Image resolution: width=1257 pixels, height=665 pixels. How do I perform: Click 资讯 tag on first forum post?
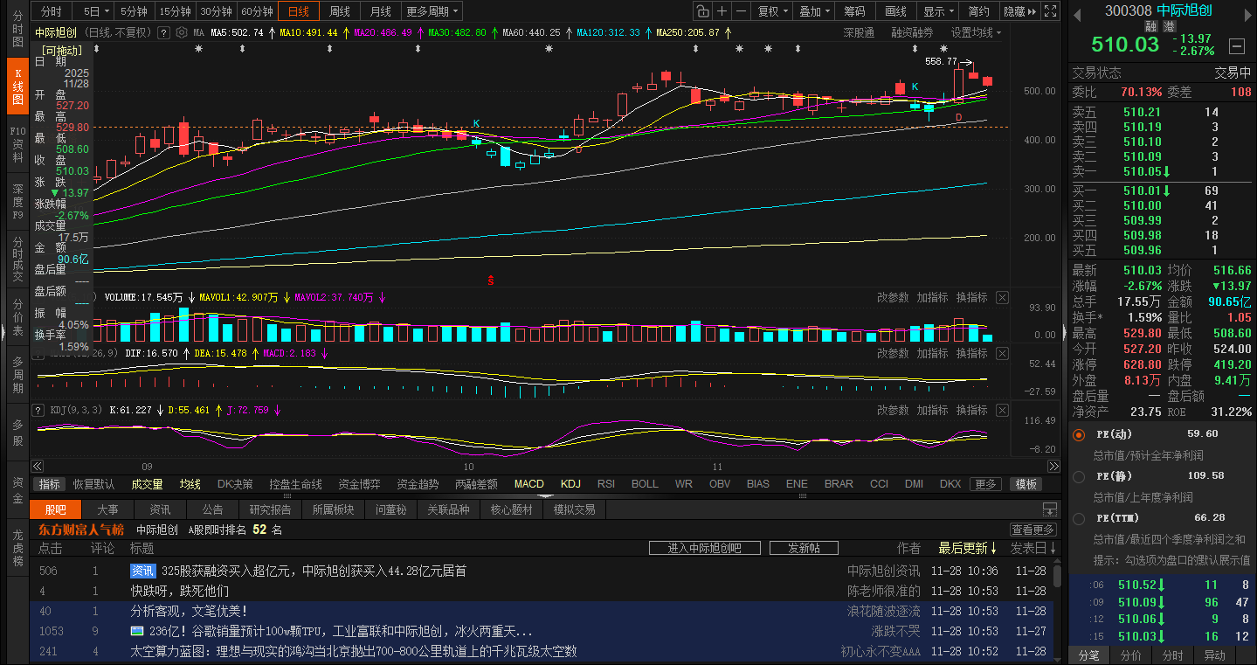tap(143, 571)
